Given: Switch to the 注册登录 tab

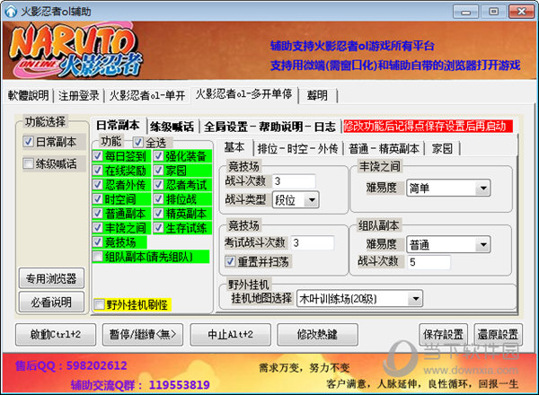Looking at the screenshot, I should click(79, 95).
